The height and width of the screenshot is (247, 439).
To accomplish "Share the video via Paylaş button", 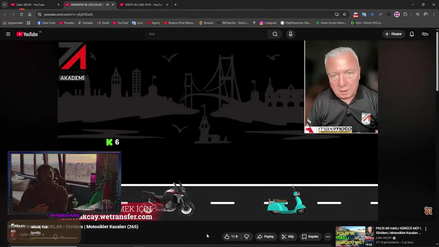I will tap(265, 236).
